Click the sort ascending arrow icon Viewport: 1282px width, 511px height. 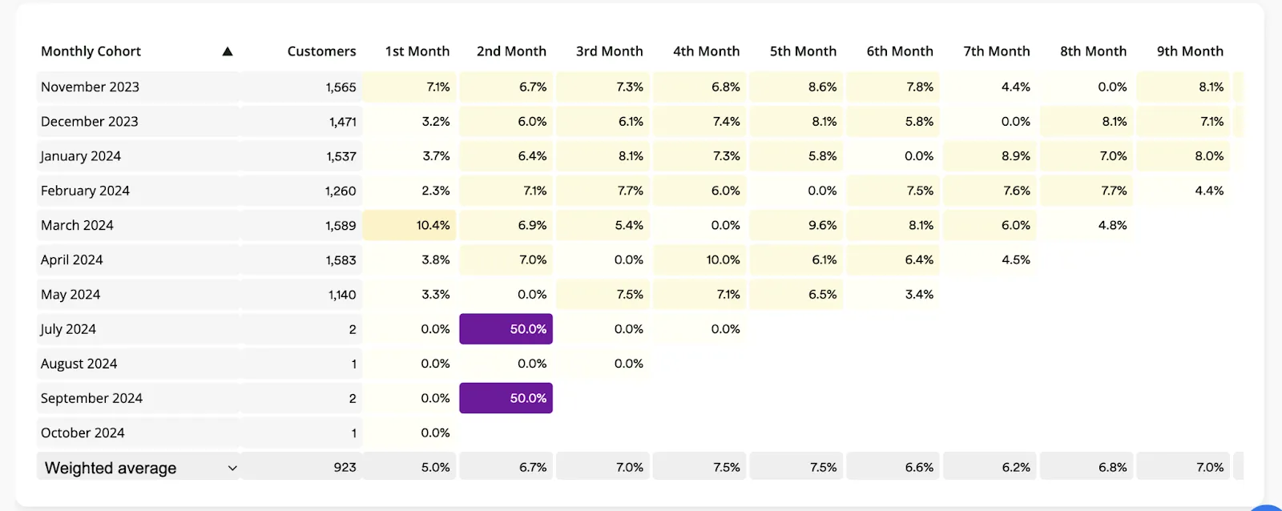(x=228, y=51)
